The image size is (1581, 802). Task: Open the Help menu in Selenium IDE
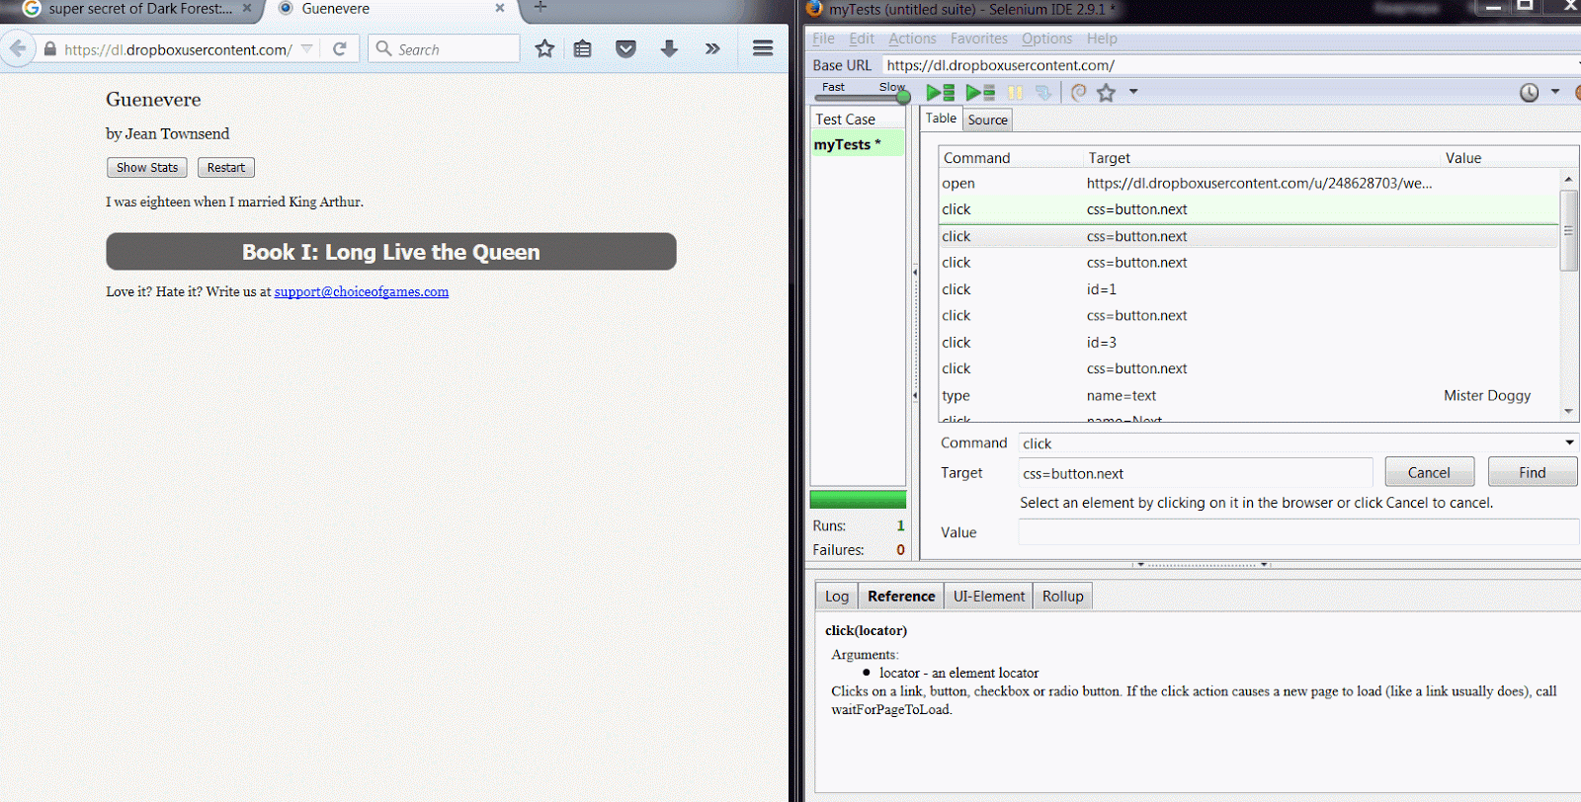click(x=1102, y=39)
